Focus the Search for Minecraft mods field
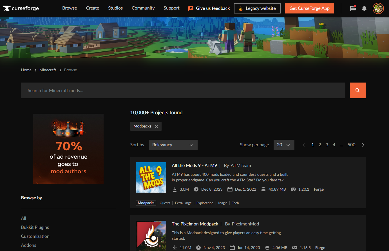 (183, 90)
